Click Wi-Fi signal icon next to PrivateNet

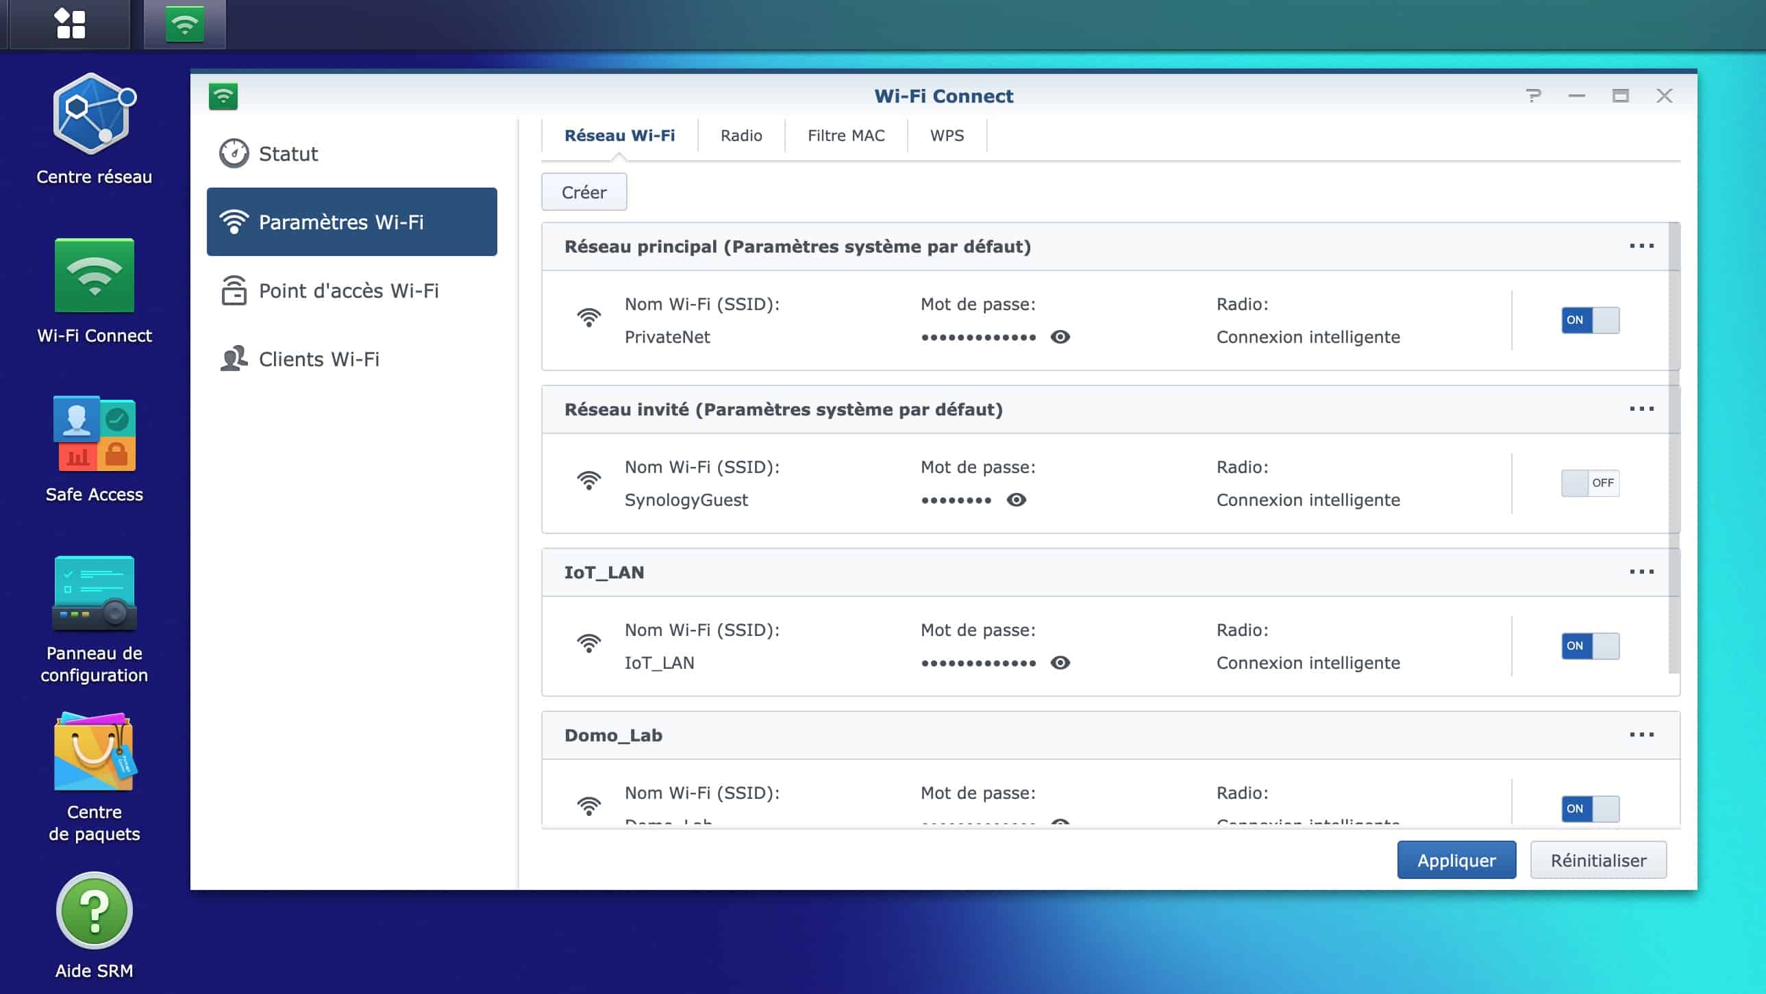click(588, 317)
